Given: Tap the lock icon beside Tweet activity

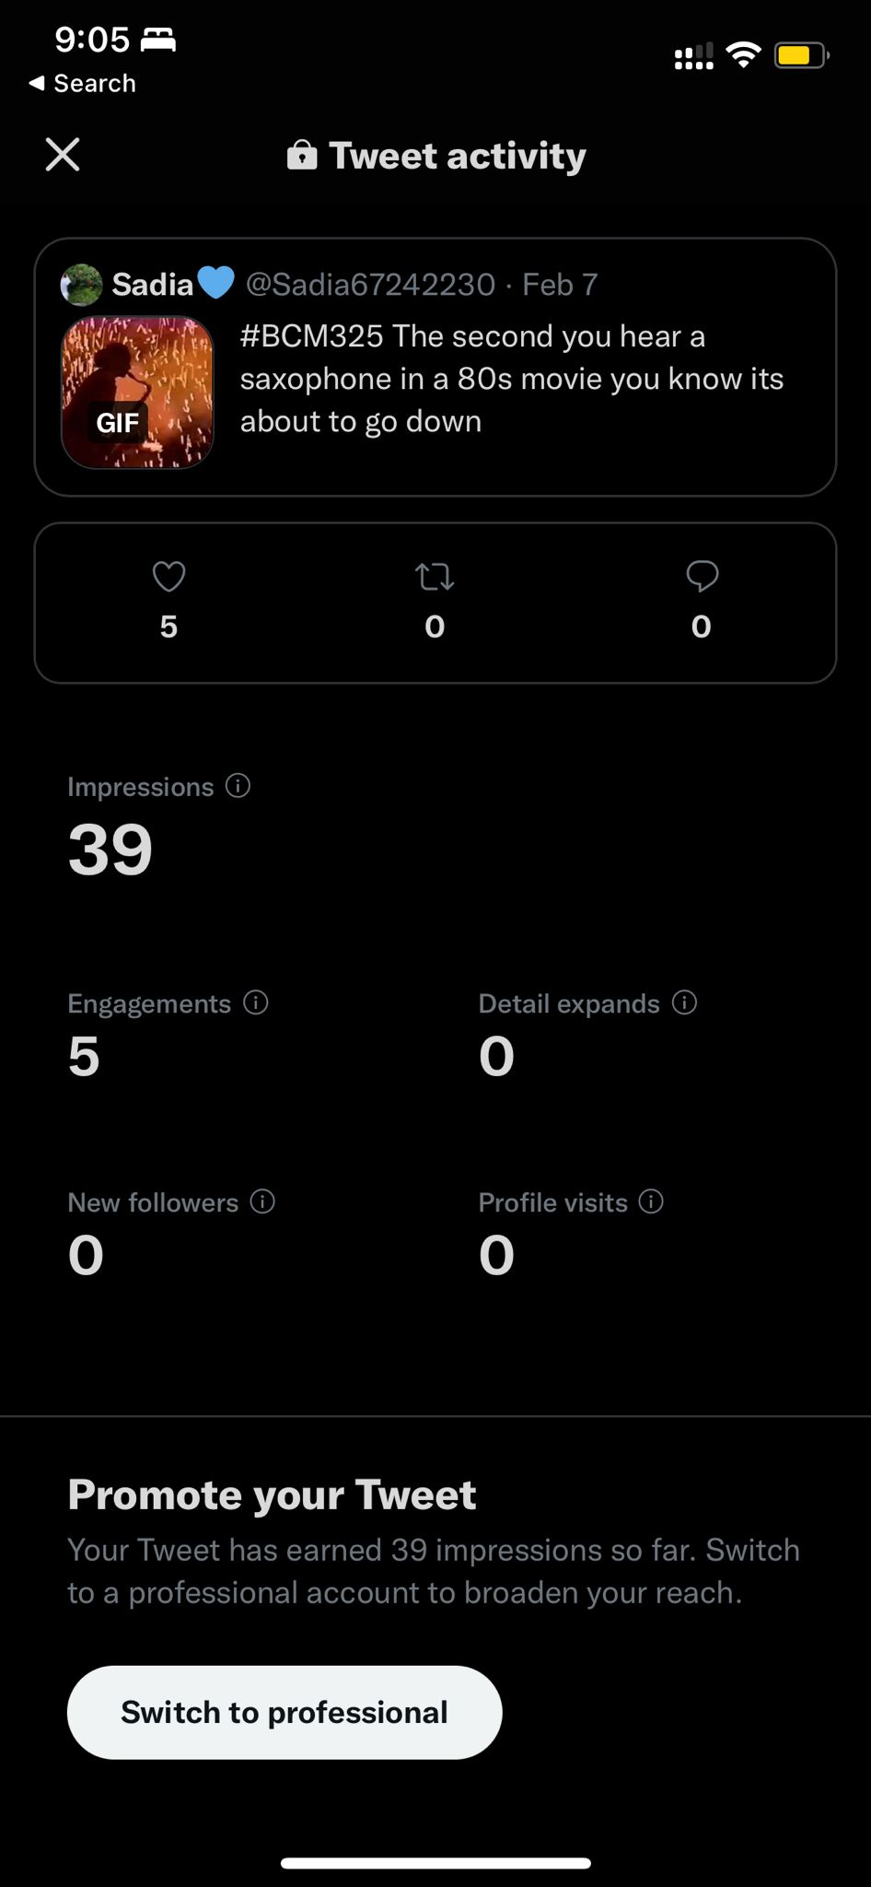Looking at the screenshot, I should 302,156.
